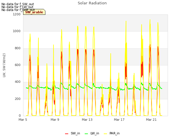Click the LW_in green legend swatch
The width and height of the screenshot is (185, 139).
click(86, 134)
